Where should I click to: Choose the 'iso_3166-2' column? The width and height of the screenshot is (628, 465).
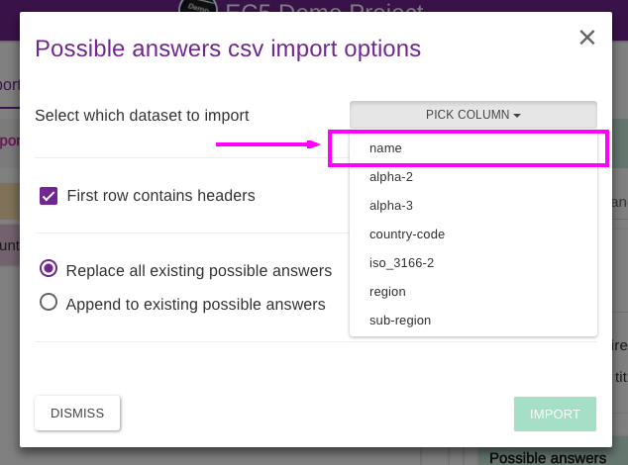tap(402, 263)
